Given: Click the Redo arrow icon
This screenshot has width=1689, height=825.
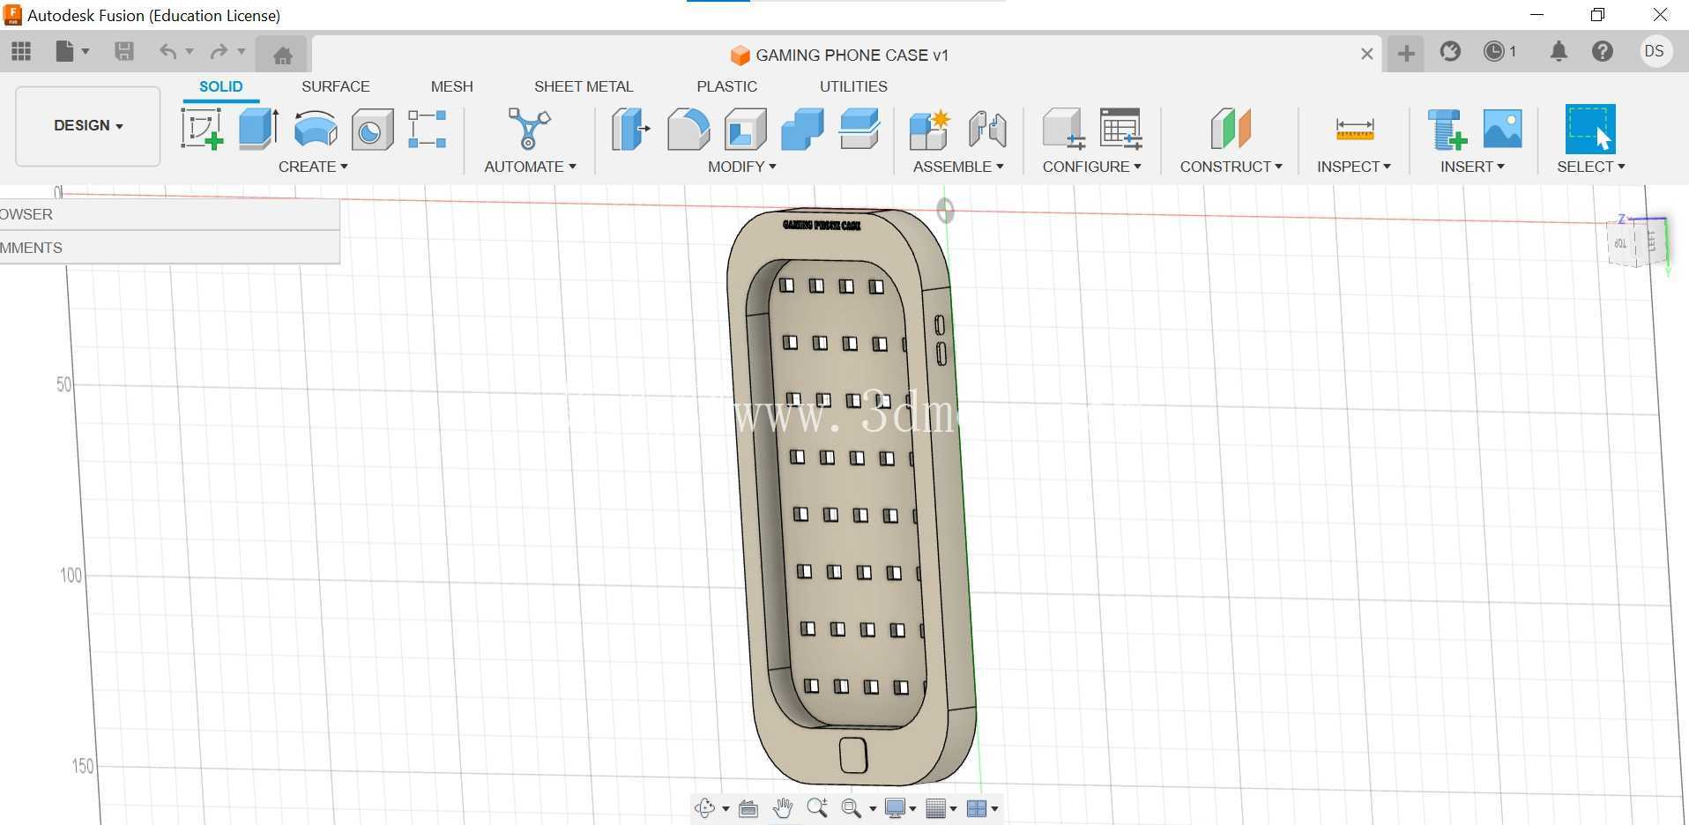Looking at the screenshot, I should [219, 52].
